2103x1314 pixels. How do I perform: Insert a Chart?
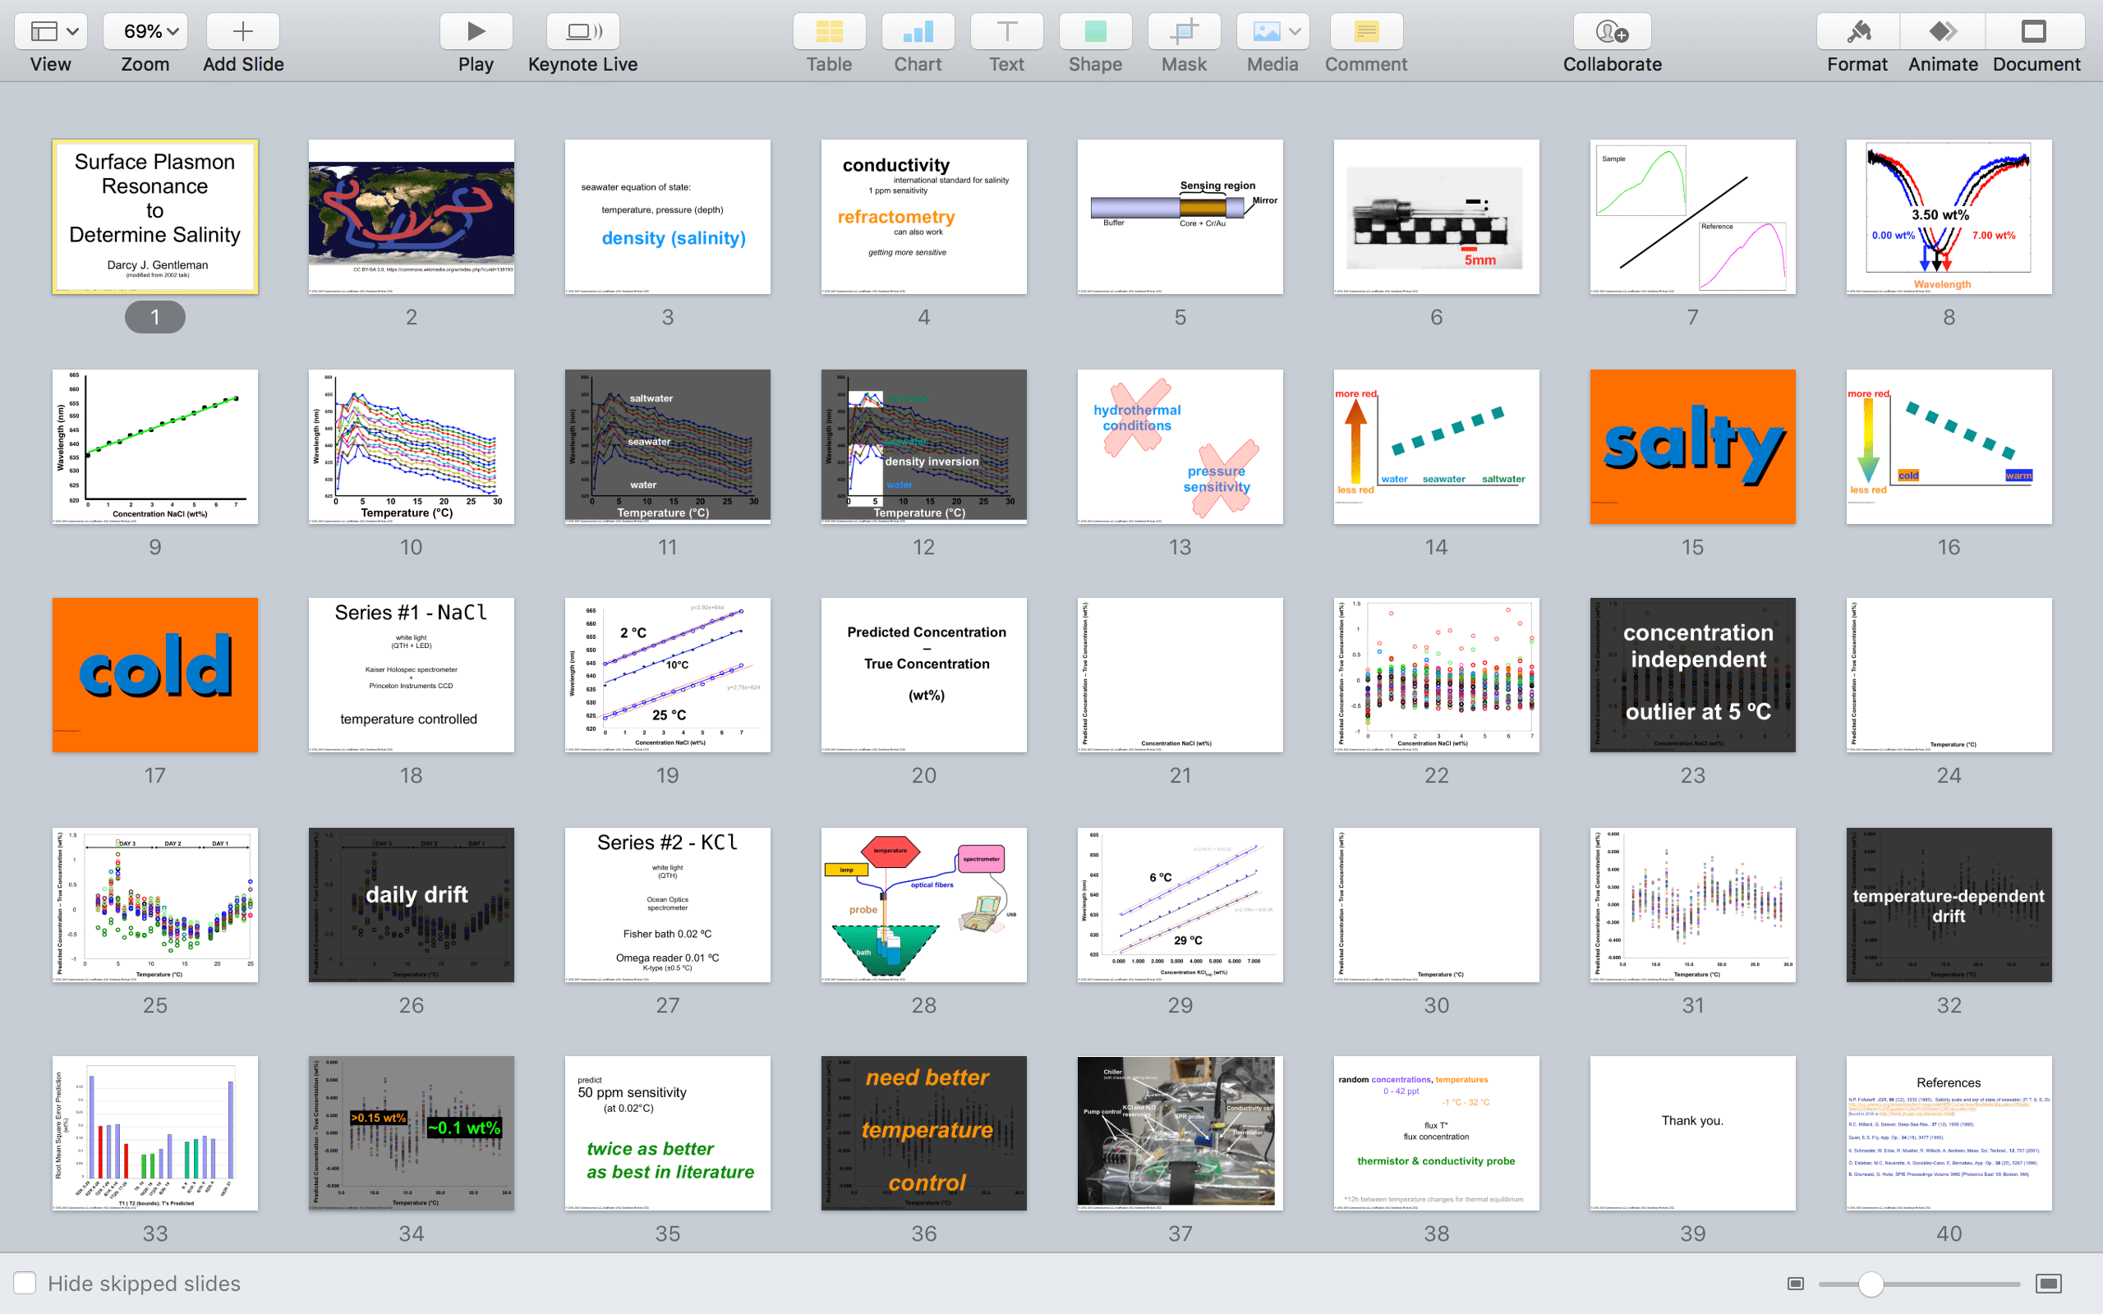coord(918,32)
